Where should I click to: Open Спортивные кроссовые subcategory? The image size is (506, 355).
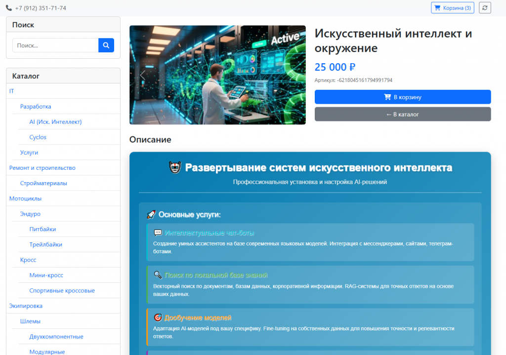click(62, 290)
